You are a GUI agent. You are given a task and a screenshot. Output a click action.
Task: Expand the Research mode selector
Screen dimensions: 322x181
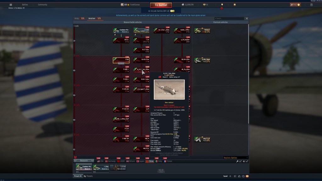coord(84,161)
